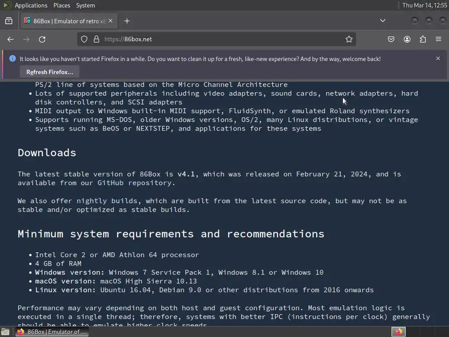Go back with the back arrow
Image resolution: width=449 pixels, height=337 pixels.
coord(11,39)
